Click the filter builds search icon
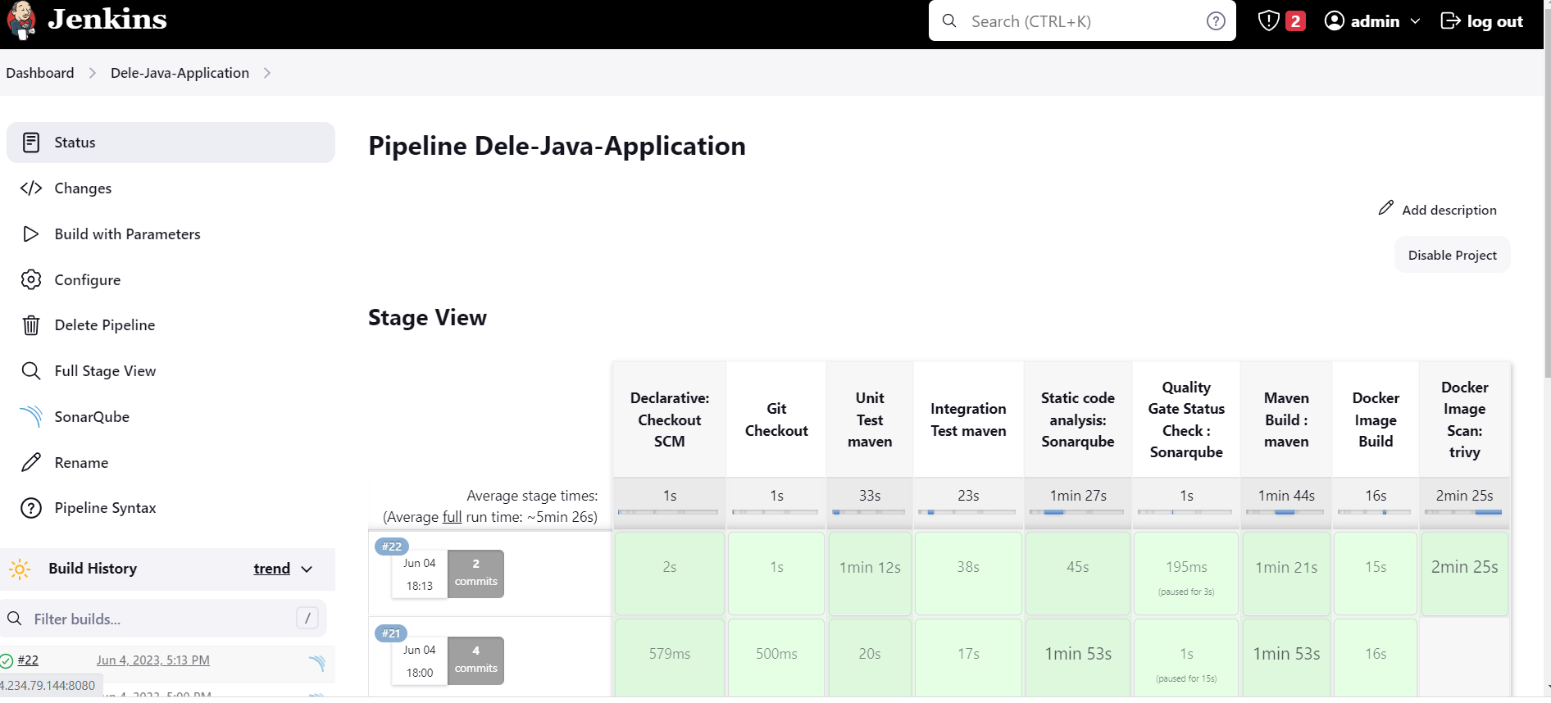 pos(15,619)
